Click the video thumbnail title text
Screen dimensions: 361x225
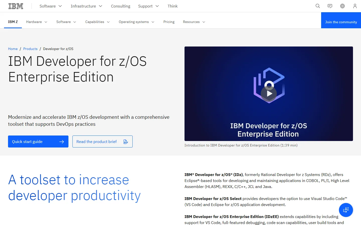pyautogui.click(x=268, y=130)
